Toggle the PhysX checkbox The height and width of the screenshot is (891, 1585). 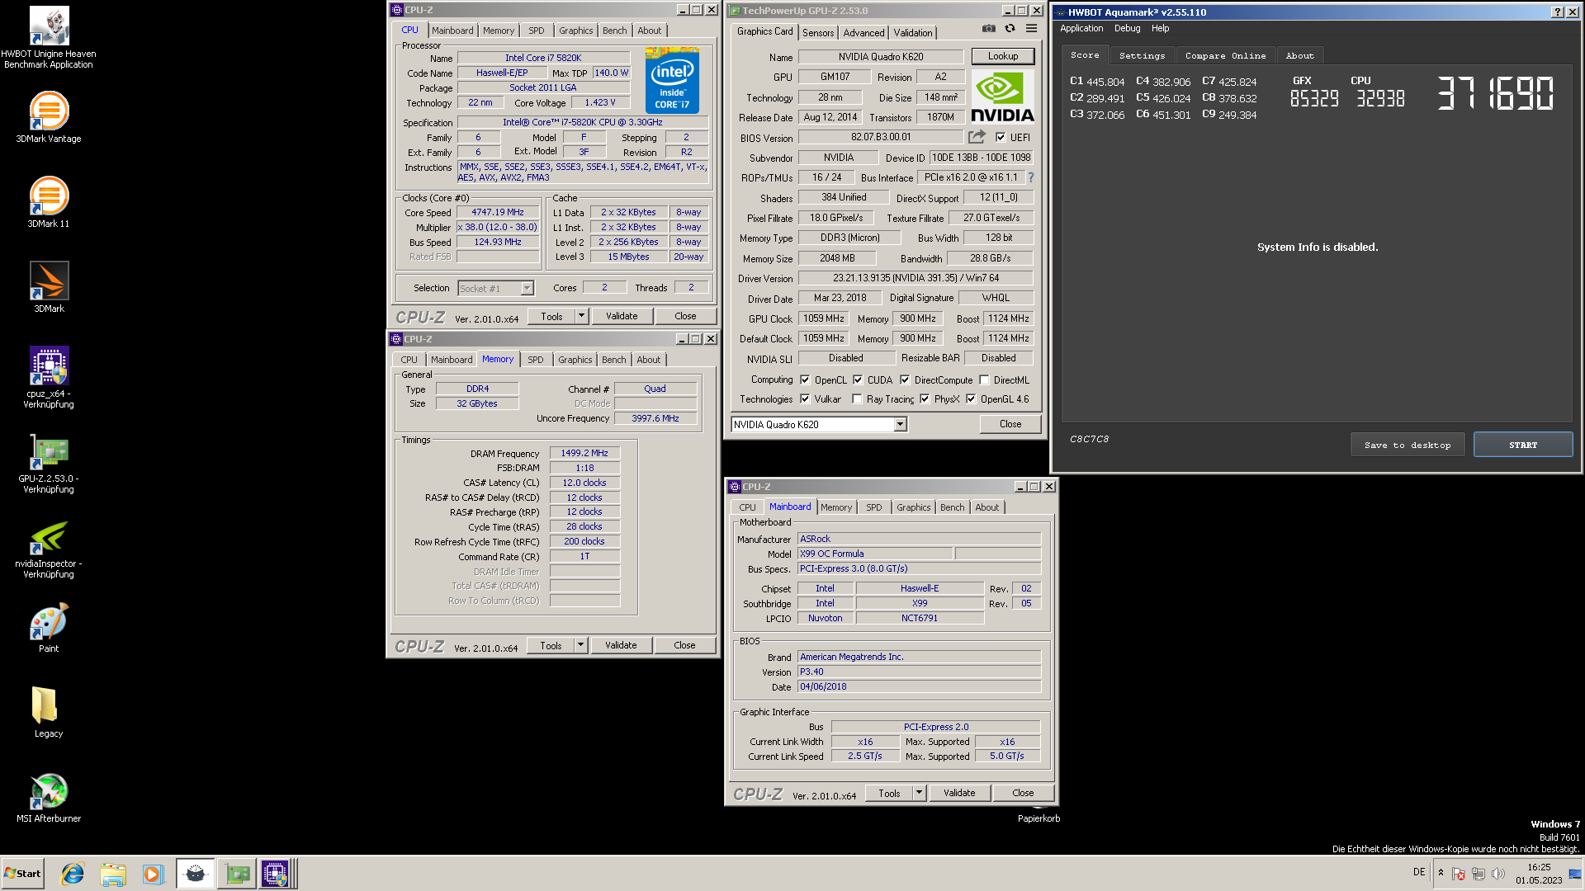tap(925, 399)
